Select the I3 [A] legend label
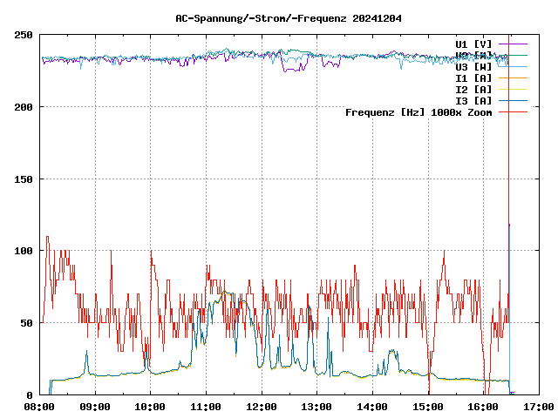Screen dimensions: 558x418 (473, 100)
